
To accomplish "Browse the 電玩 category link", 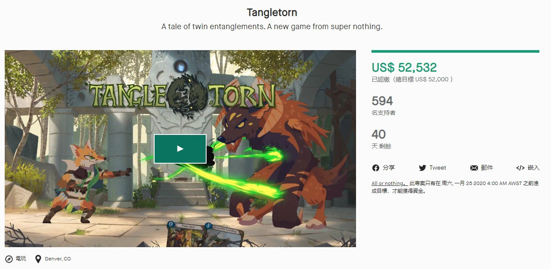I will [21, 259].
